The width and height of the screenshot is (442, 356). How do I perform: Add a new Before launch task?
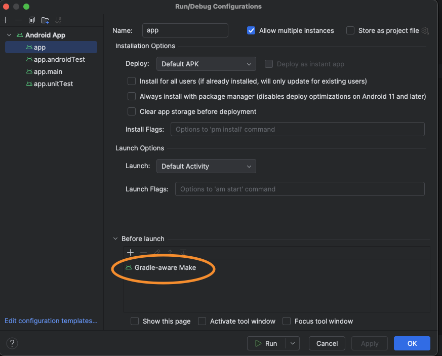[130, 252]
